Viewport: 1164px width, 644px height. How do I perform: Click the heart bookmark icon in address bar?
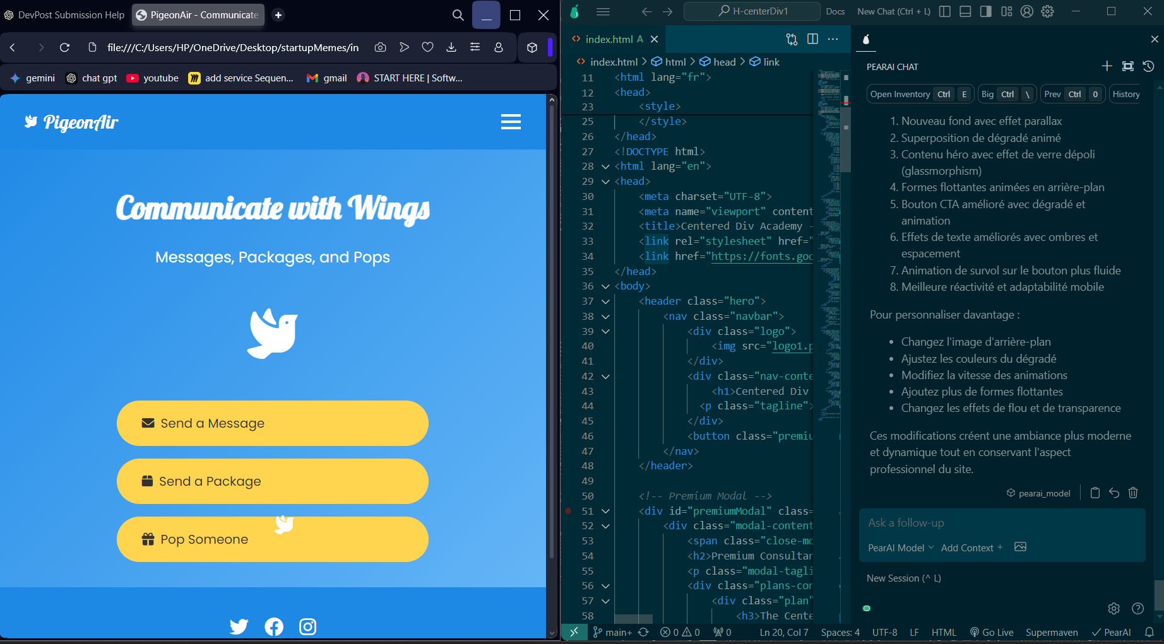point(427,47)
